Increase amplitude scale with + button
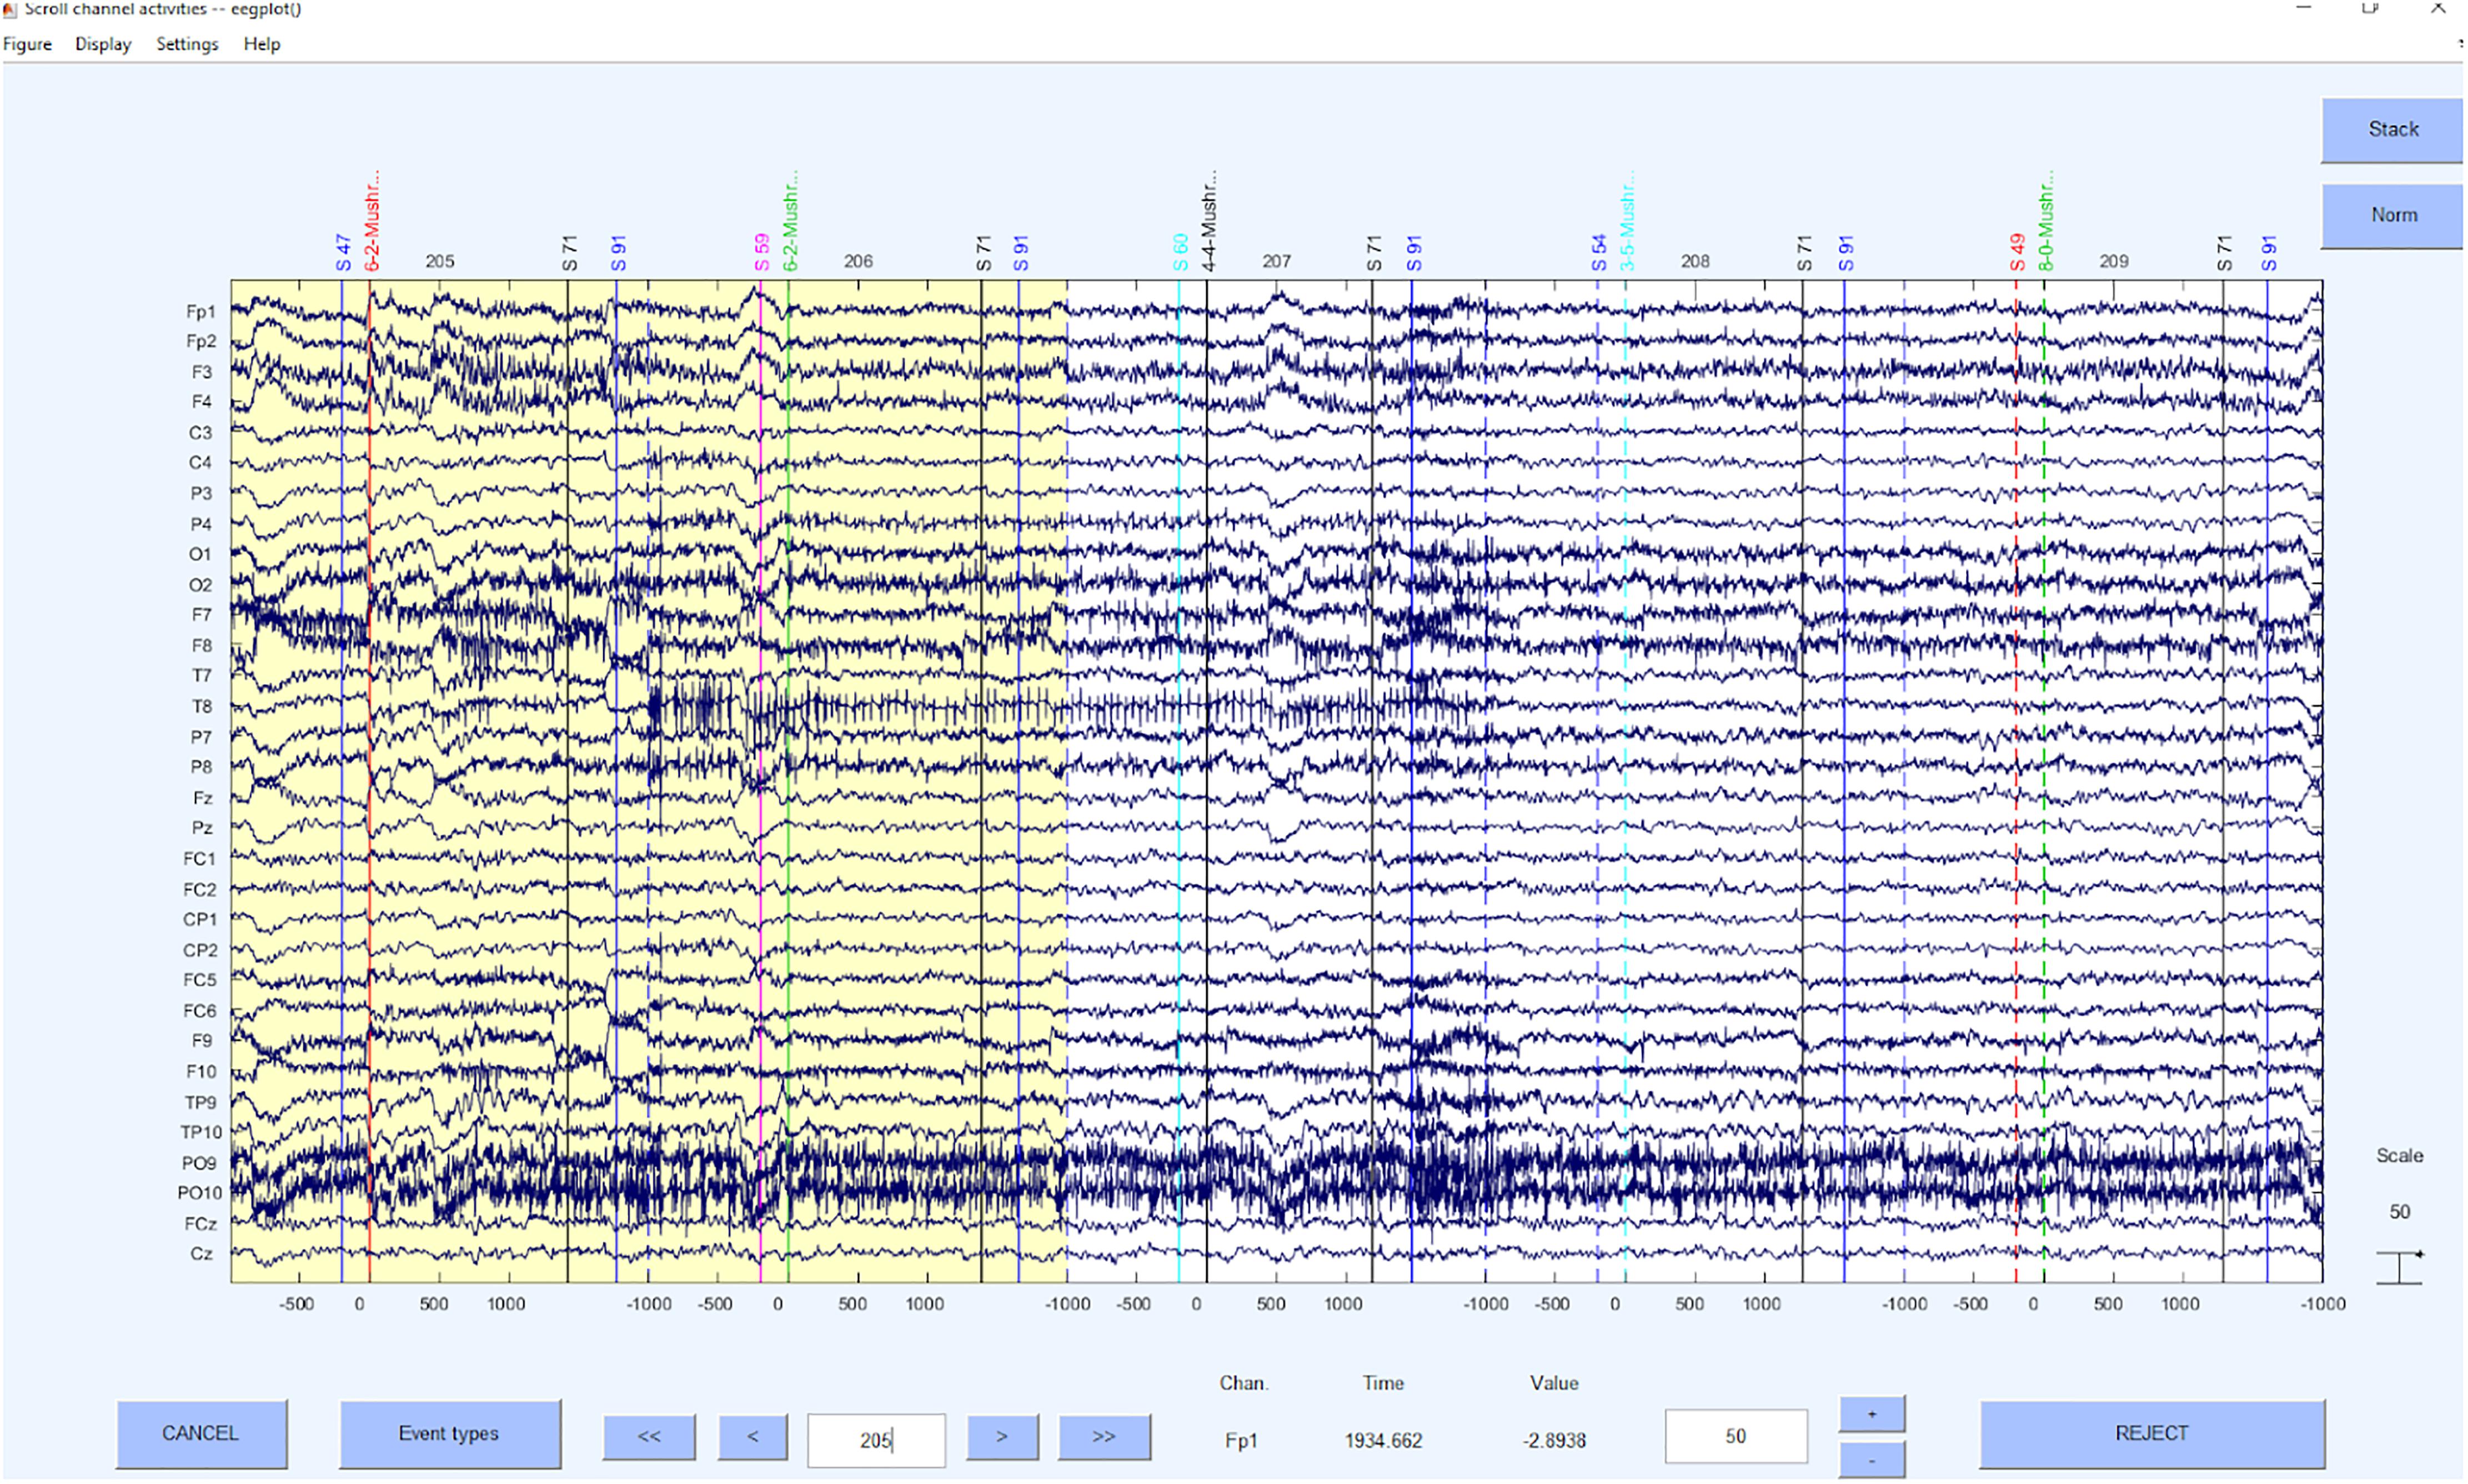 tap(1872, 1414)
